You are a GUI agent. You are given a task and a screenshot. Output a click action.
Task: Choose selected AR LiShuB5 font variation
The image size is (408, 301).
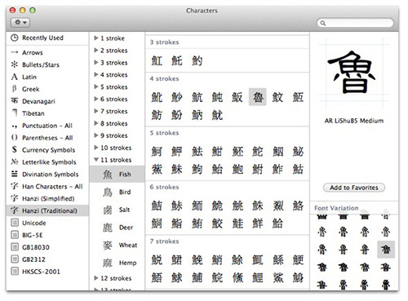point(386,250)
